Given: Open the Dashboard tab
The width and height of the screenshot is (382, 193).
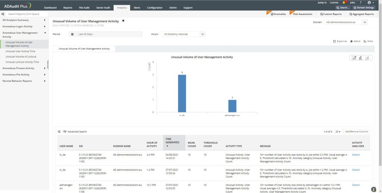Looking at the screenshot, I should [50, 7].
